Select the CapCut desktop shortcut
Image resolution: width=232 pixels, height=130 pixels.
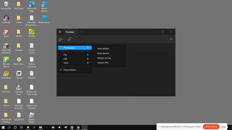[x=19, y=75]
